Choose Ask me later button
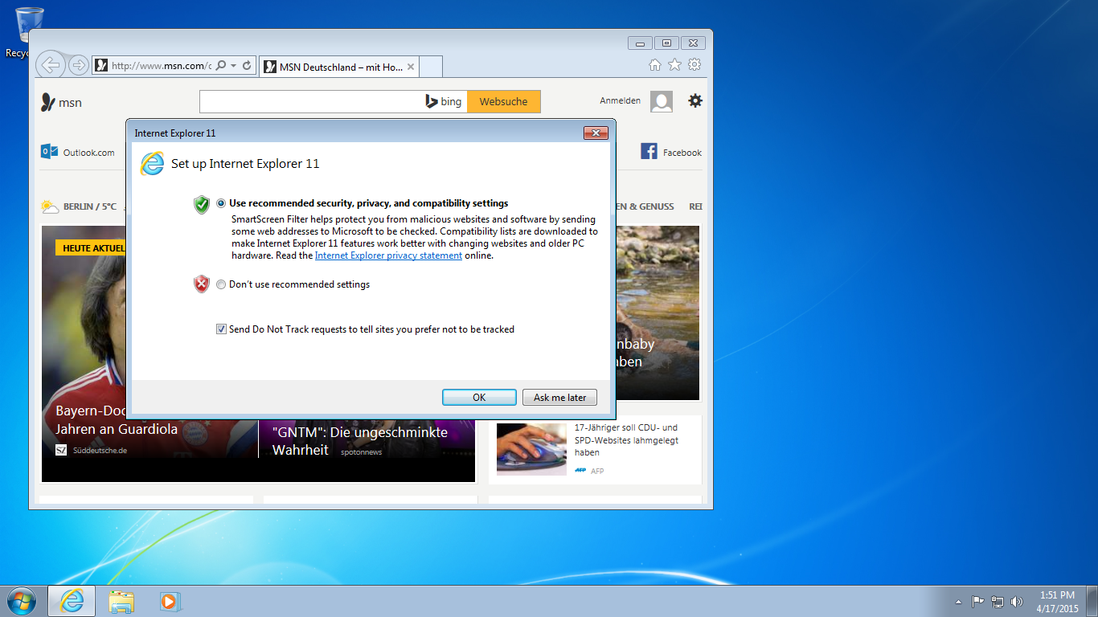This screenshot has height=617, width=1098. click(x=560, y=397)
